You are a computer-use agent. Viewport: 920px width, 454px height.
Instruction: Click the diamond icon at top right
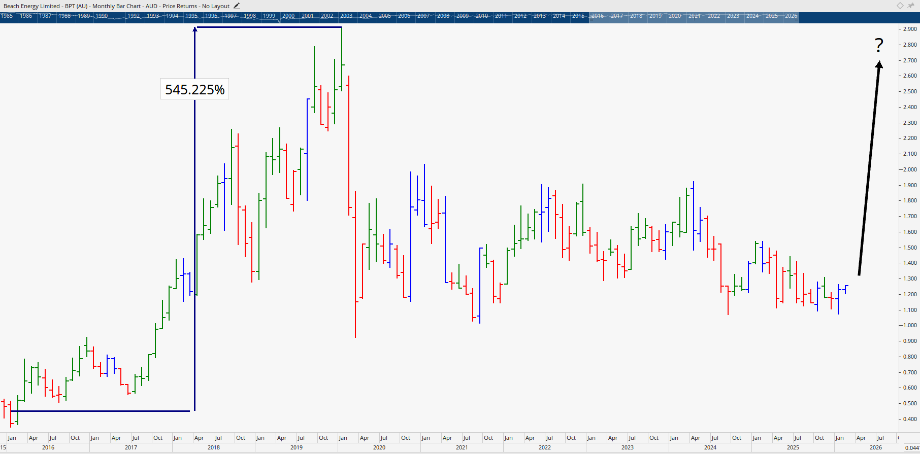click(900, 6)
